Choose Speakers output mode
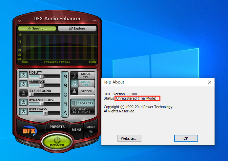 click(x=83, y=103)
